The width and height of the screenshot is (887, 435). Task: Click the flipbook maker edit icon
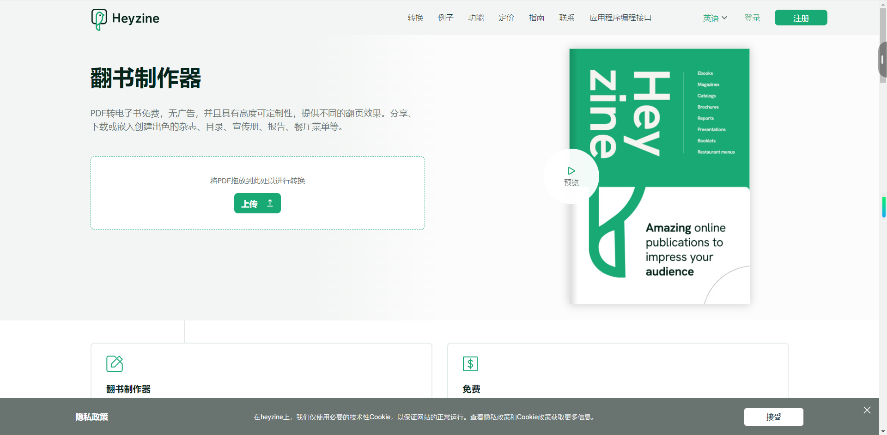(115, 364)
